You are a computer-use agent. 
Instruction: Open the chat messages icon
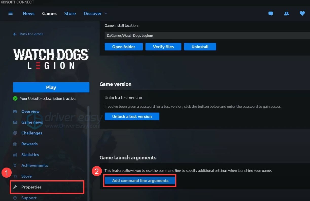pyautogui.click(x=271, y=13)
